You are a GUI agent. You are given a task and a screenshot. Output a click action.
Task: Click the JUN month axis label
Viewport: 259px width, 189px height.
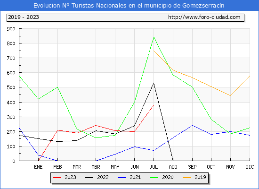[135, 167]
